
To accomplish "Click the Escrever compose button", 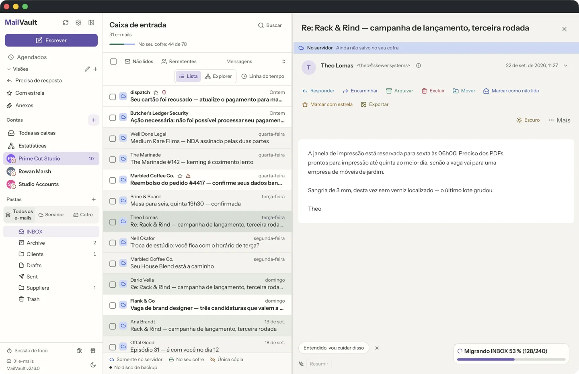I will click(51, 40).
